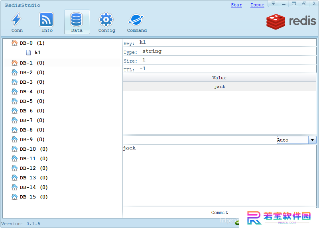Open the Command planet icon

[136, 20]
